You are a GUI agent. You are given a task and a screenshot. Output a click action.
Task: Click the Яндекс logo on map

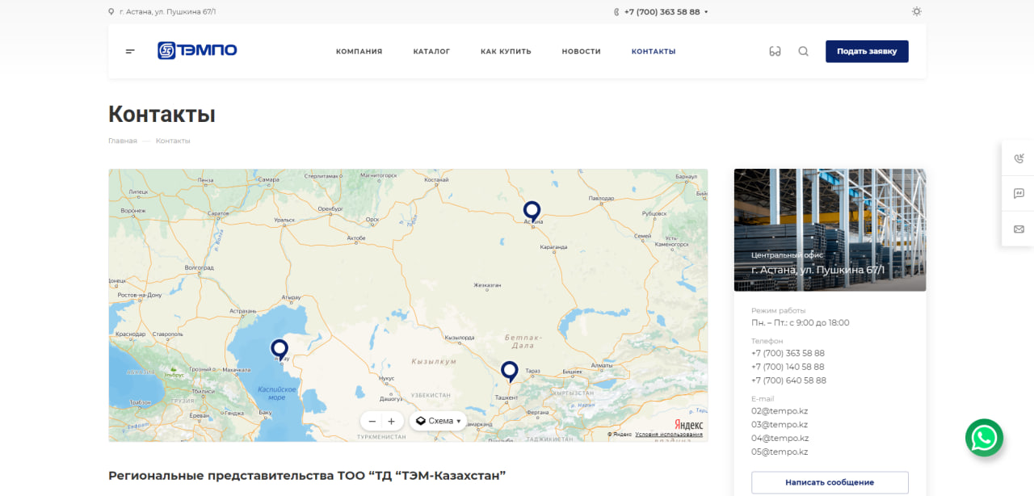tap(689, 424)
